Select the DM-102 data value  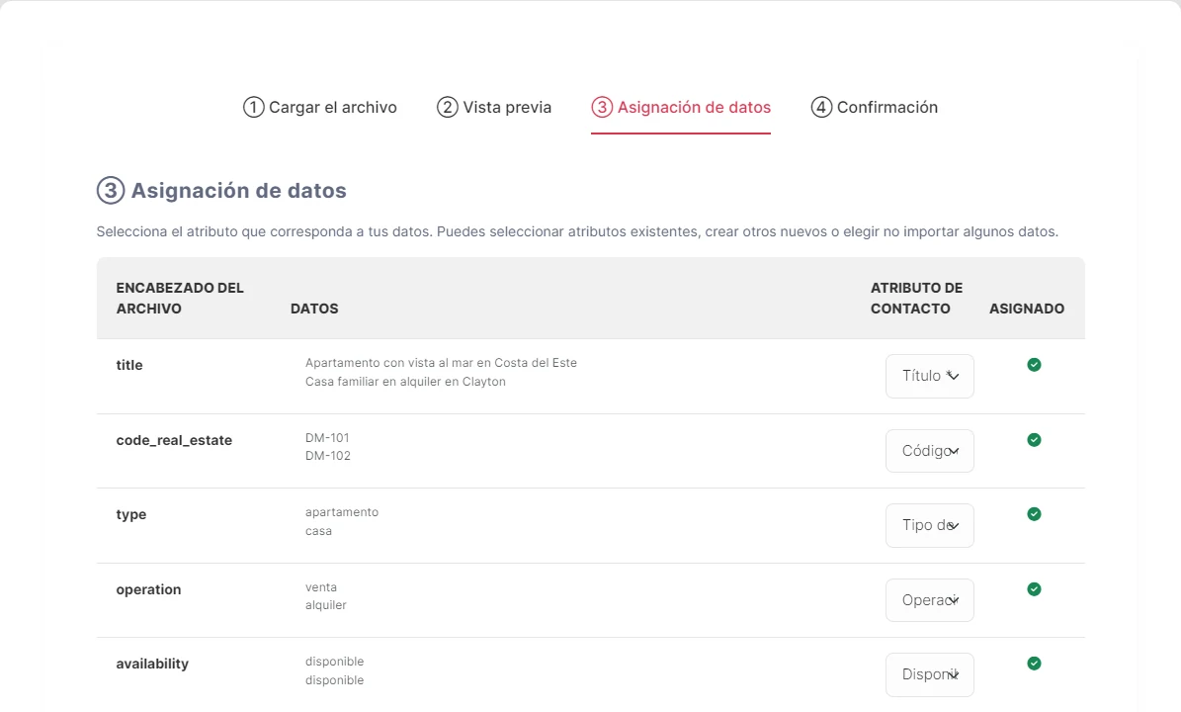[x=328, y=456]
